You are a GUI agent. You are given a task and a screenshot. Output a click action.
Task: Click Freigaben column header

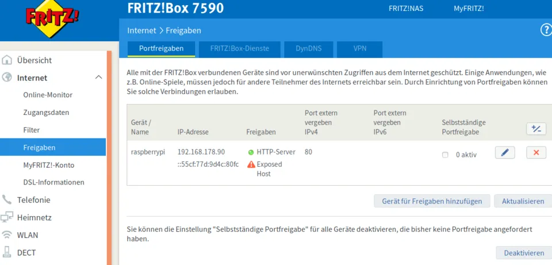coord(261,132)
